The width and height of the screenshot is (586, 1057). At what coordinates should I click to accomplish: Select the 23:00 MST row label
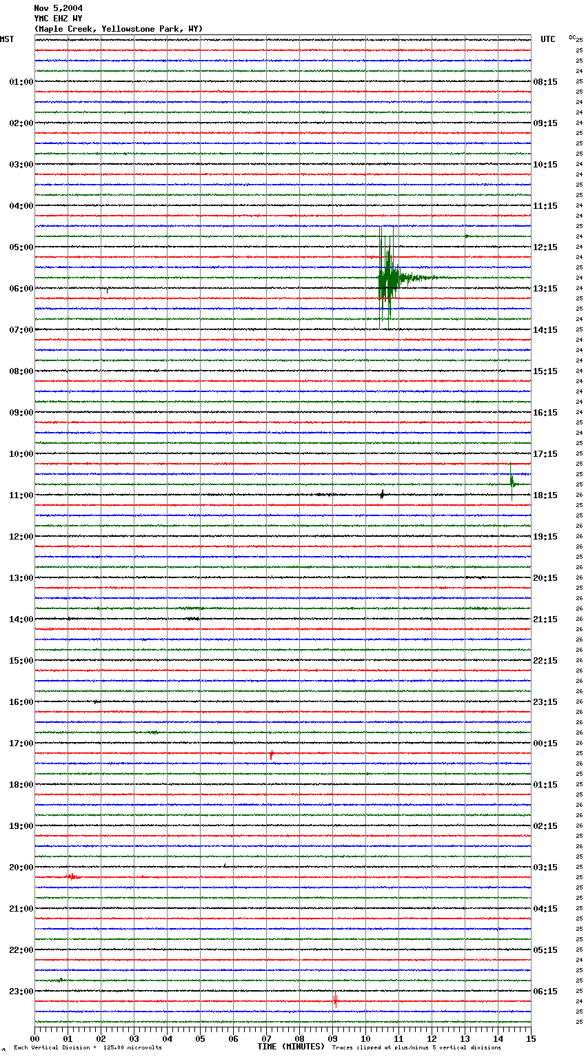pos(21,992)
